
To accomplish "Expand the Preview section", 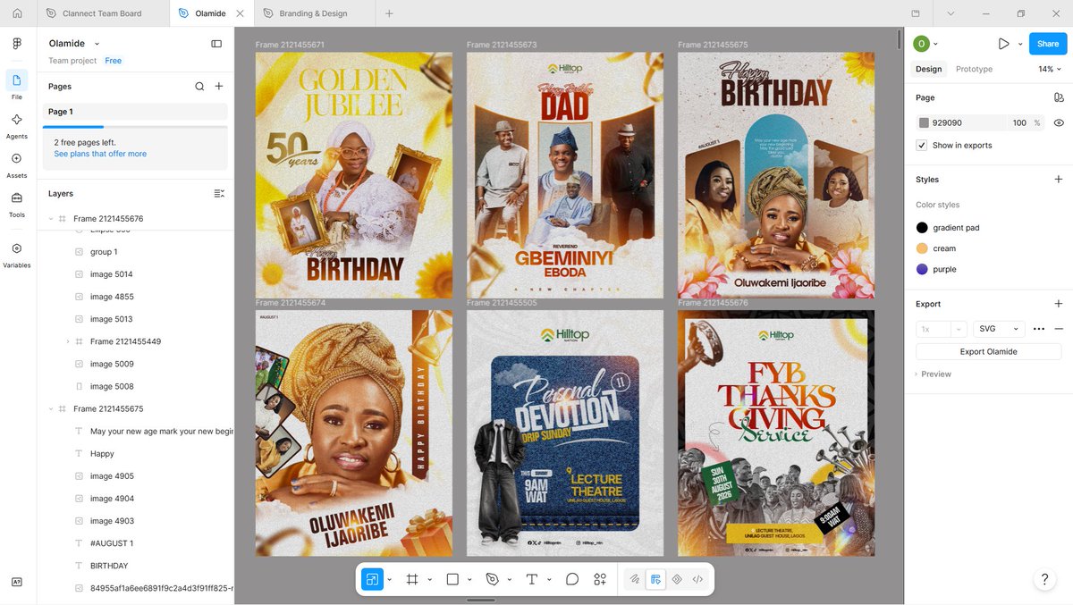I will point(933,374).
